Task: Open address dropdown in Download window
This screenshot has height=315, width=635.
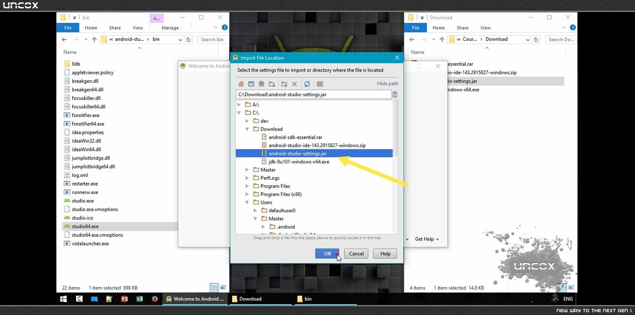Action: [x=528, y=40]
